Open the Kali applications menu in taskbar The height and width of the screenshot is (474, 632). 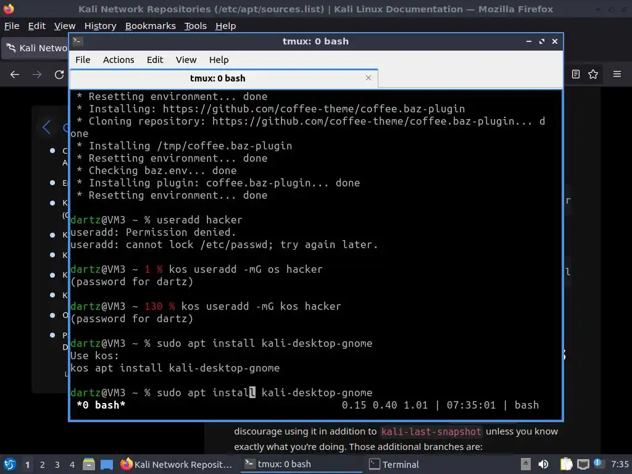[x=10, y=464]
